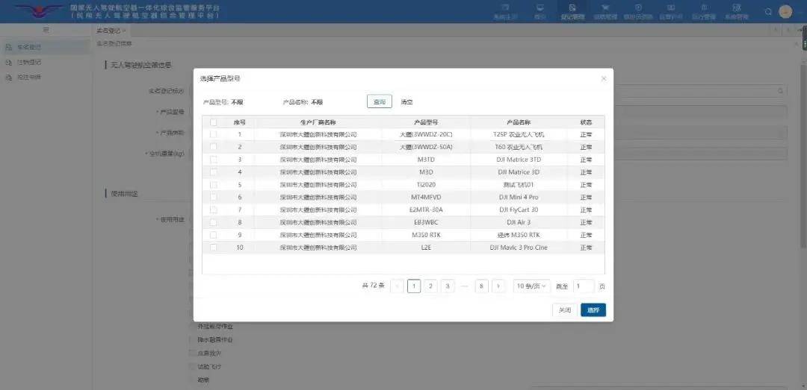The height and width of the screenshot is (390, 807).
Task: Click the jump-to page number field
Action: coord(584,286)
